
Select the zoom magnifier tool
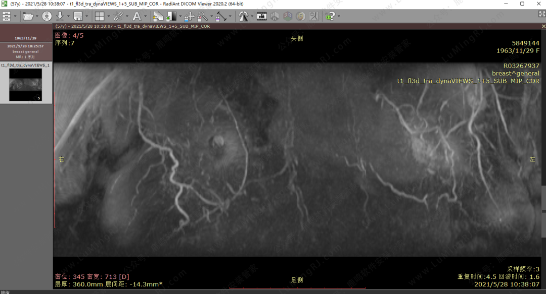[202, 16]
